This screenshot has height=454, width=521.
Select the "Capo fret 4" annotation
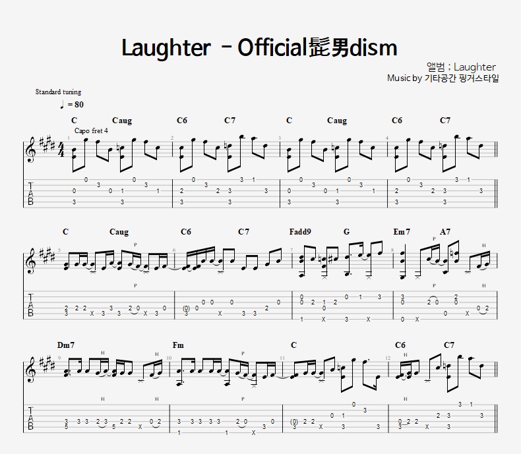click(91, 130)
